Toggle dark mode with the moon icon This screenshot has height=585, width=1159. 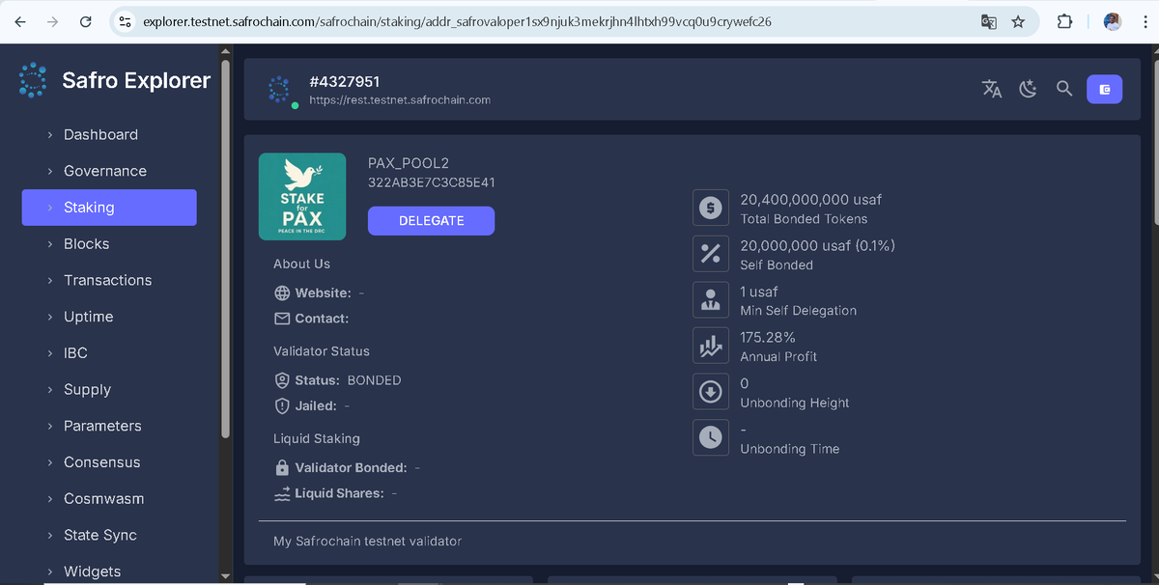1028,89
